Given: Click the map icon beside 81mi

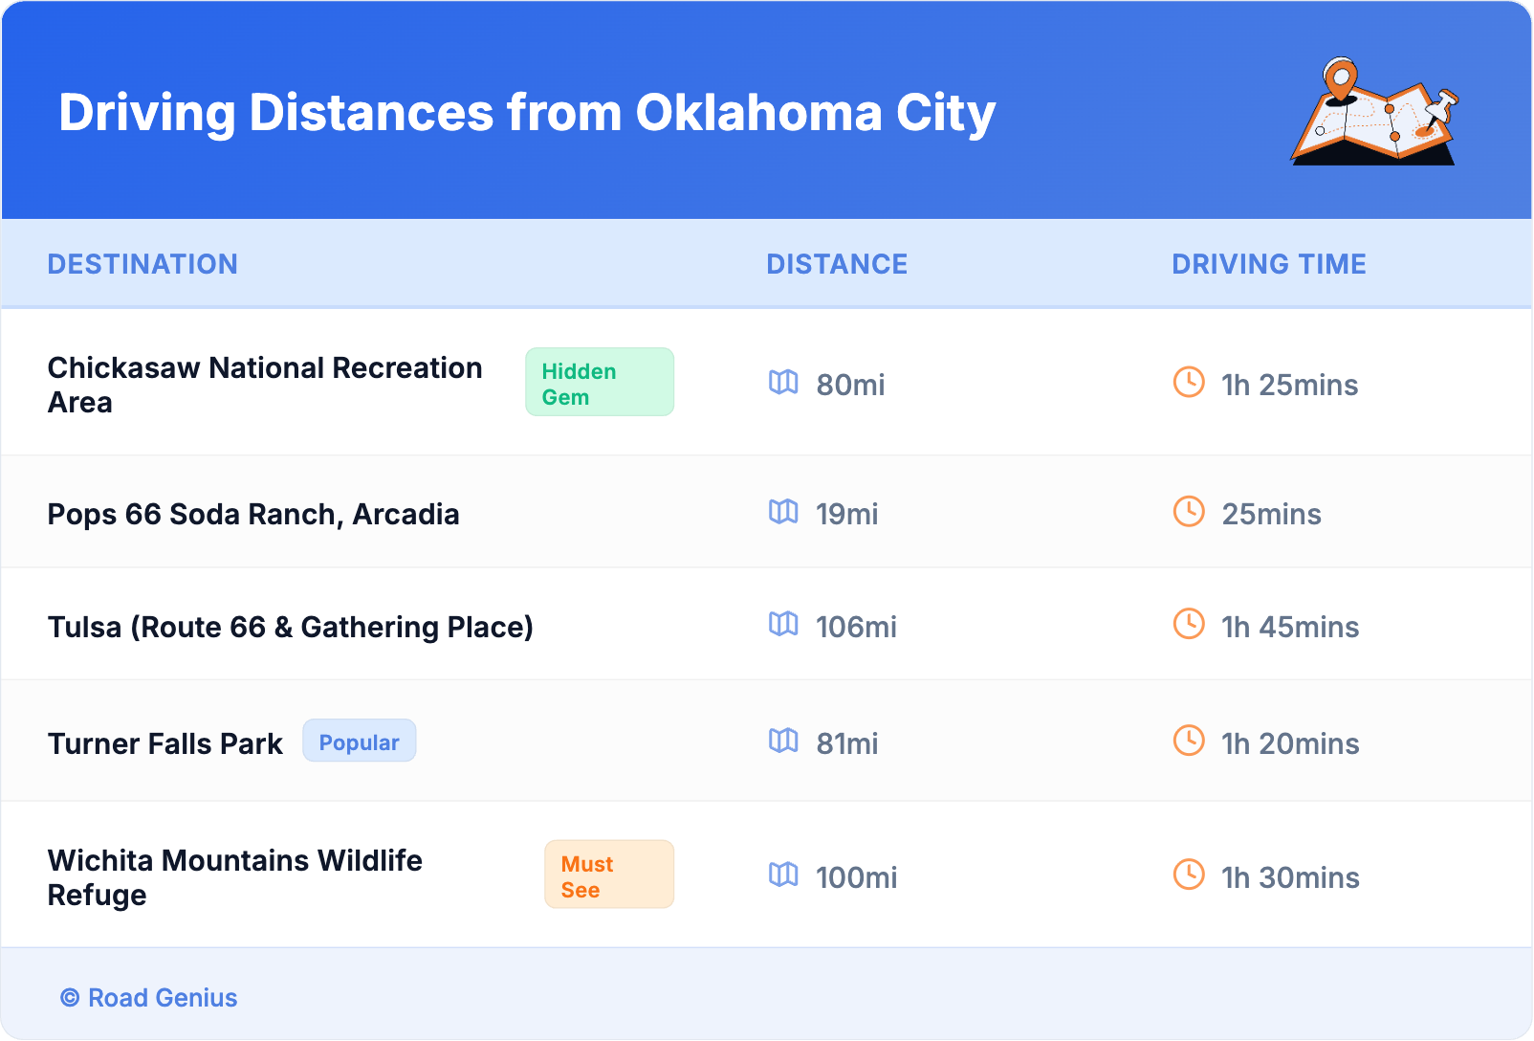Looking at the screenshot, I should pyautogui.click(x=783, y=742).
